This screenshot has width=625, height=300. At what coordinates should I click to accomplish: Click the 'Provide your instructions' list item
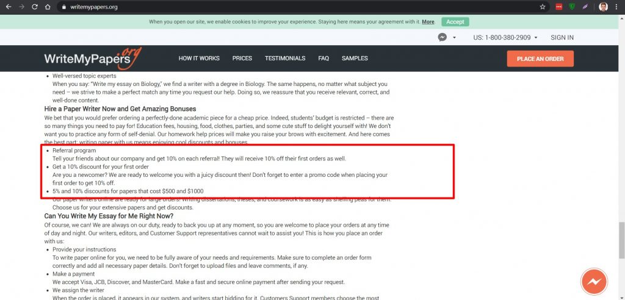point(84,249)
